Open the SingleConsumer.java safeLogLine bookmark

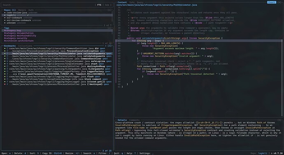57,61
